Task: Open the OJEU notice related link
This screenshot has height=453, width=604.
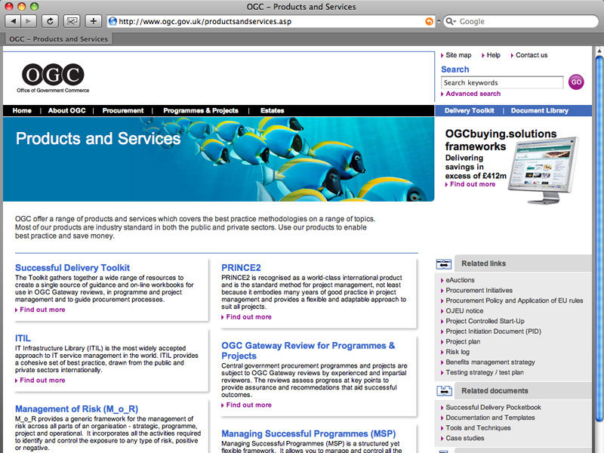Action: [x=464, y=311]
